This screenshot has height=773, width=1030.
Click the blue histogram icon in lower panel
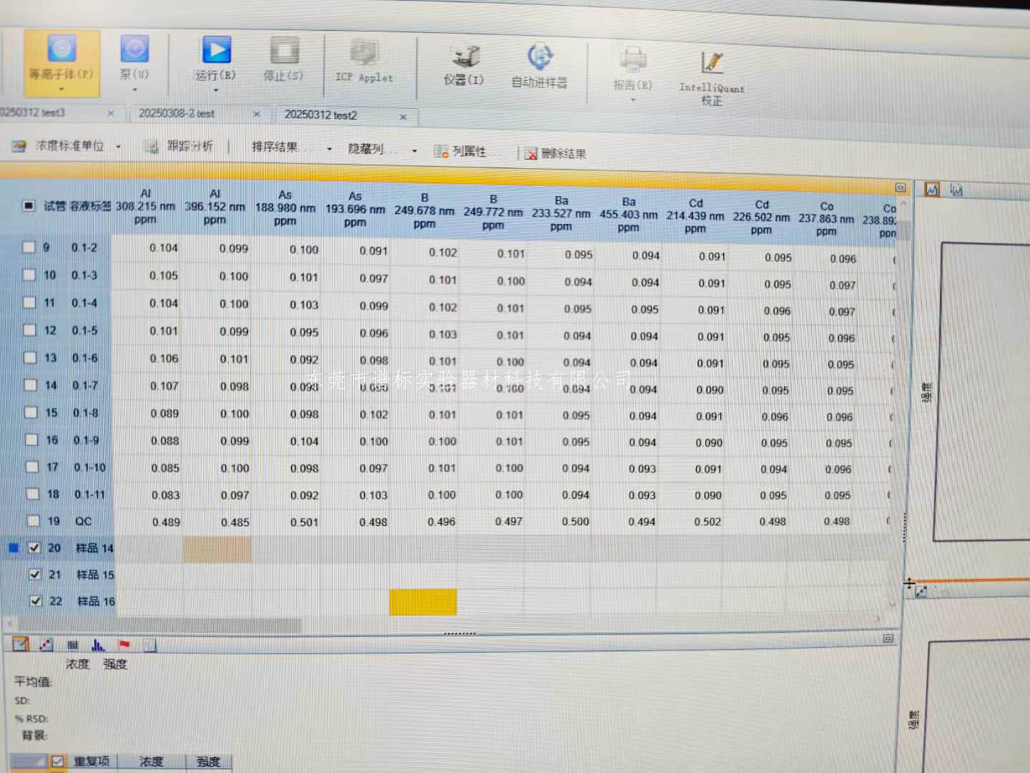[x=98, y=645]
